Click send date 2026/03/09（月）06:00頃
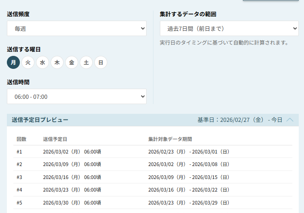 (72, 164)
